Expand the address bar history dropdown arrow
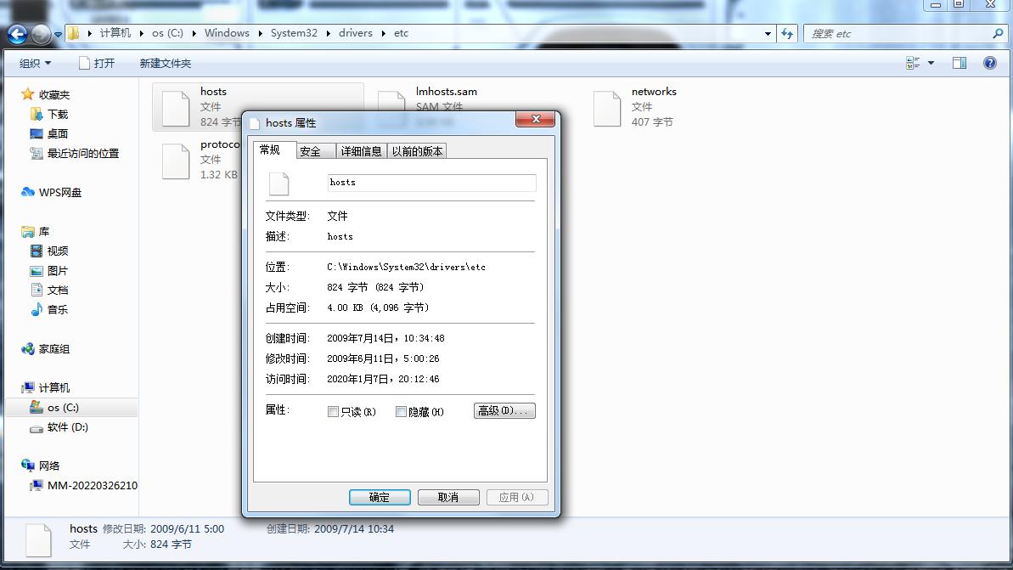 767,33
